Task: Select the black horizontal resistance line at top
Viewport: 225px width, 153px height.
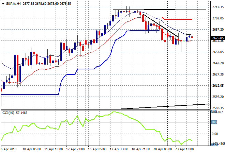Action: click(159, 10)
